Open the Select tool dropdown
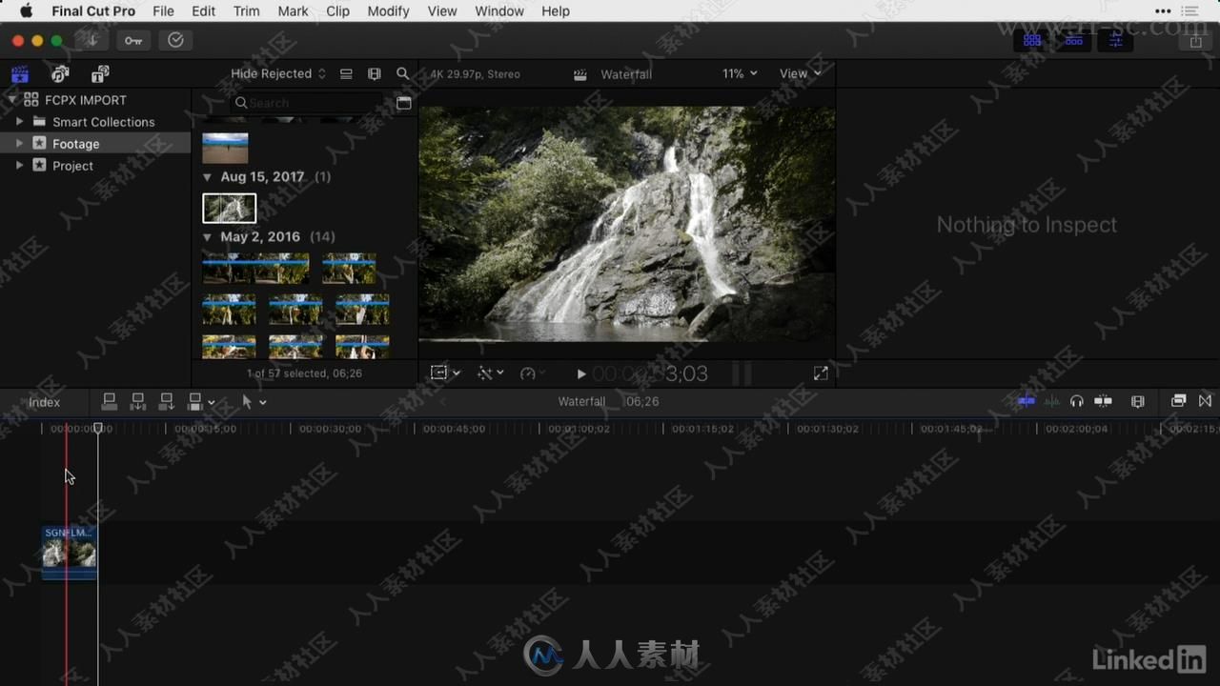The height and width of the screenshot is (686, 1220). pos(254,402)
